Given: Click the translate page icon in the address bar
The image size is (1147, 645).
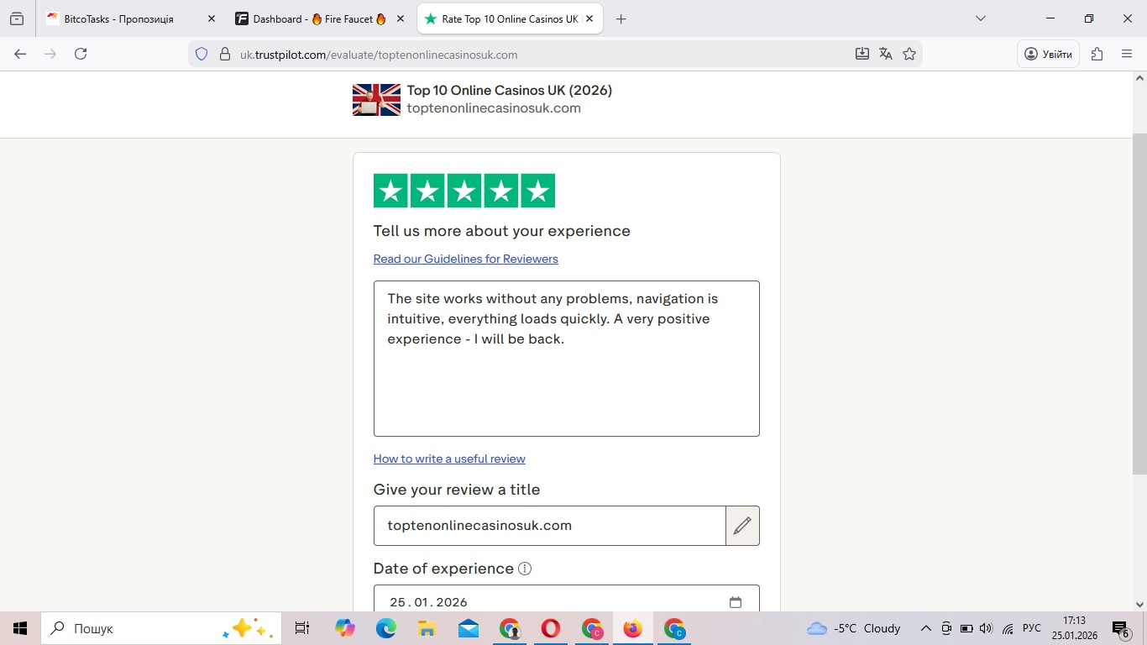Looking at the screenshot, I should tap(885, 54).
